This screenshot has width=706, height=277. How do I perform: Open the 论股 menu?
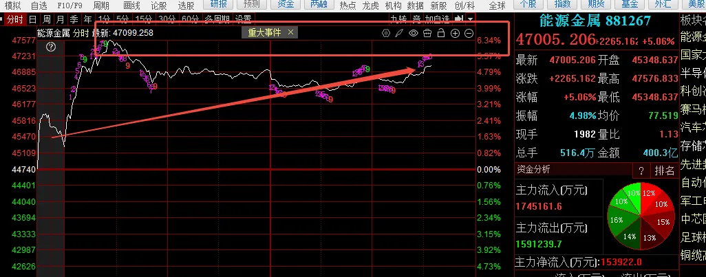tap(159, 6)
